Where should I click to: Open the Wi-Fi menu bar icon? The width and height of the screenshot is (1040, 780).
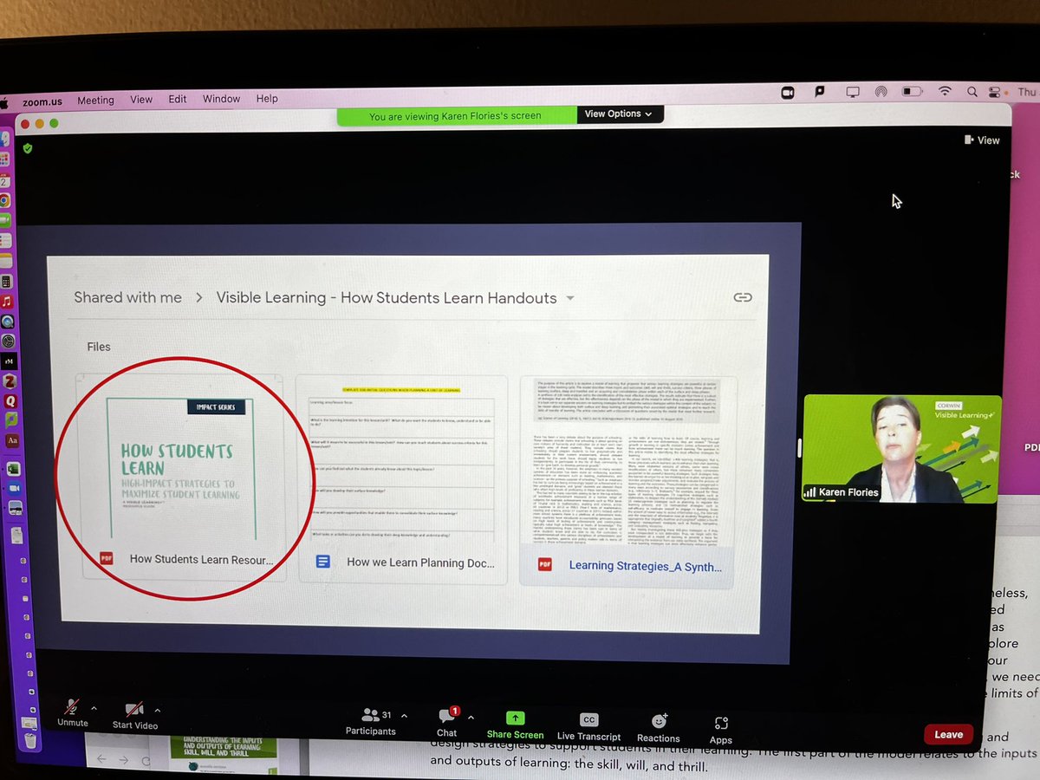point(946,90)
